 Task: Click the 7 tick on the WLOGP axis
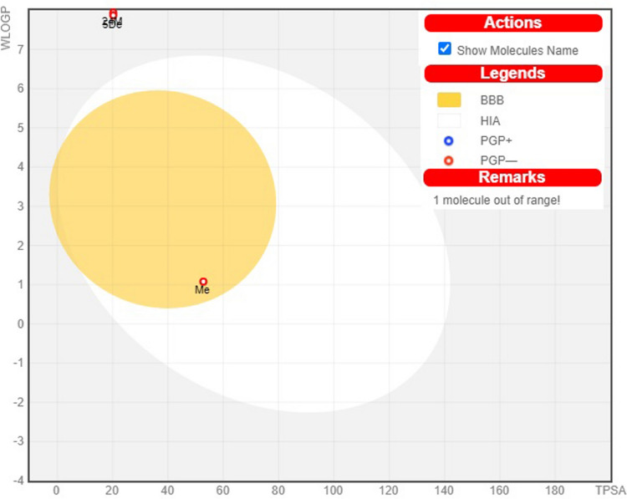[x=20, y=49]
